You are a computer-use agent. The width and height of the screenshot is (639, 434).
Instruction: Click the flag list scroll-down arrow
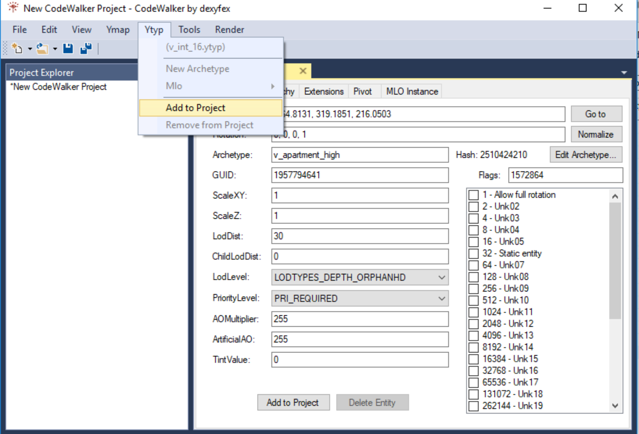[615, 406]
